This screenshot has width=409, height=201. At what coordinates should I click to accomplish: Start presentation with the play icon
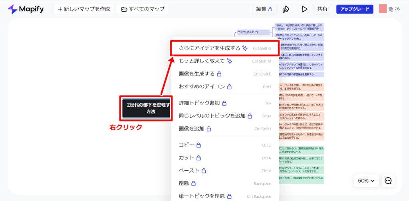[x=304, y=9]
